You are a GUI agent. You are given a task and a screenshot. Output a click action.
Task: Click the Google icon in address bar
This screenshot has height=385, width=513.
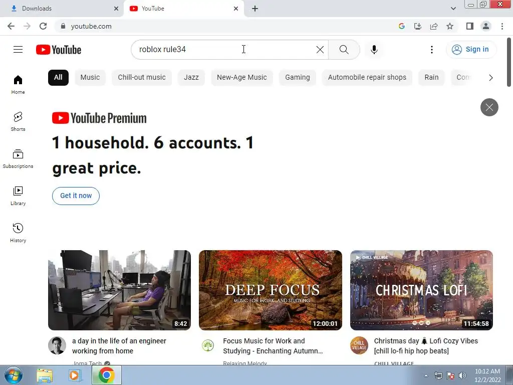(x=402, y=26)
